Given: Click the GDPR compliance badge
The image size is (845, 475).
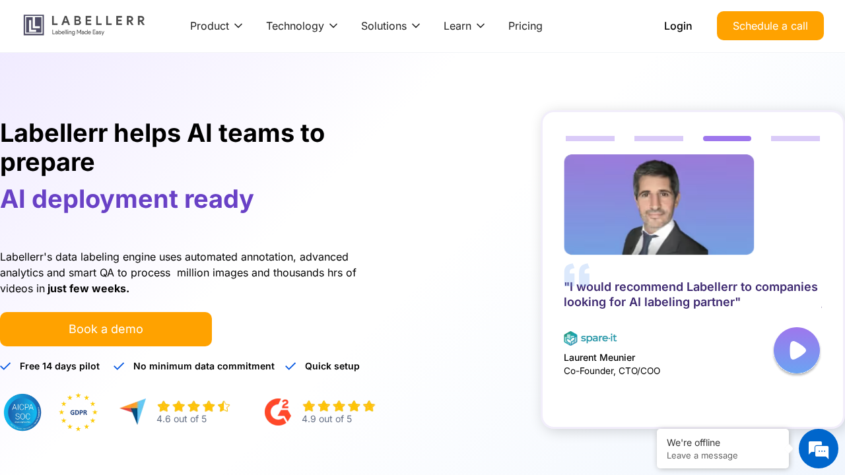Looking at the screenshot, I should [x=78, y=412].
